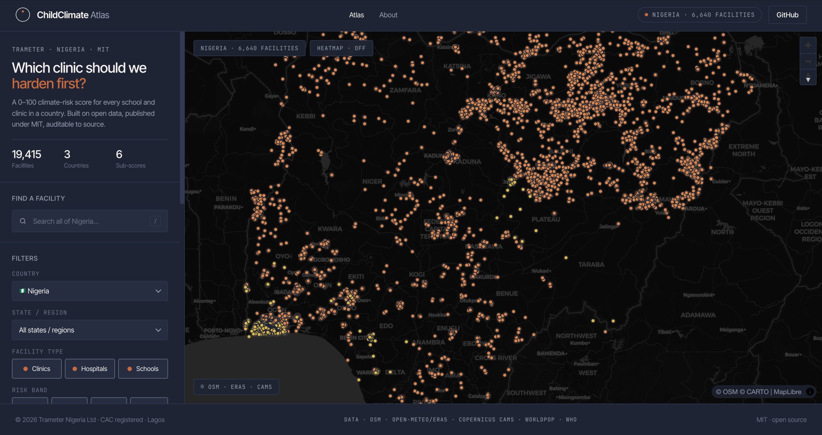Click the ChildClimate Atlas logo circle
The height and width of the screenshot is (435, 822).
(x=23, y=15)
